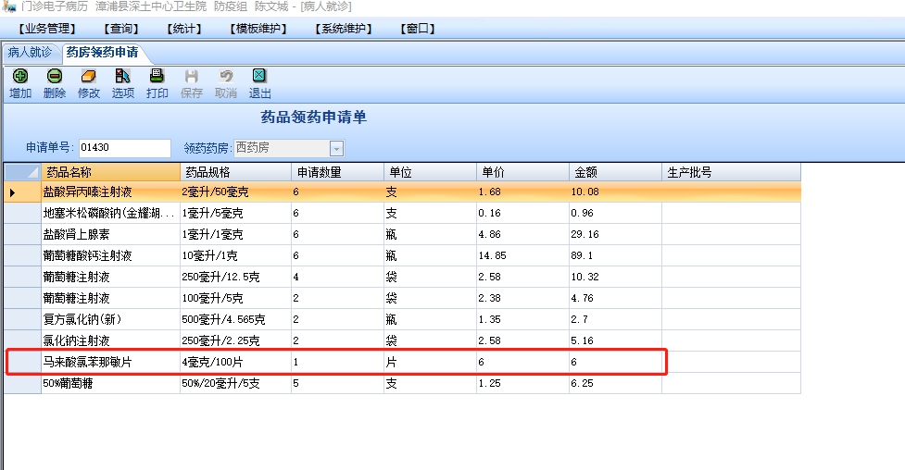Viewport: 905px width, 470px height.
Task: Click the 单位 column header
Action: point(431,172)
